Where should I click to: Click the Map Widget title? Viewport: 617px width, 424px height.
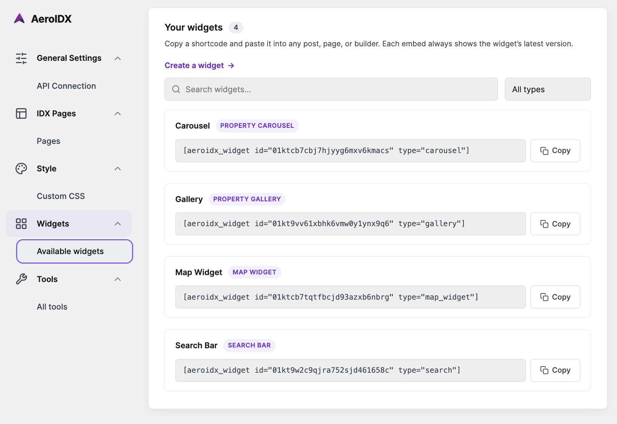click(x=199, y=272)
